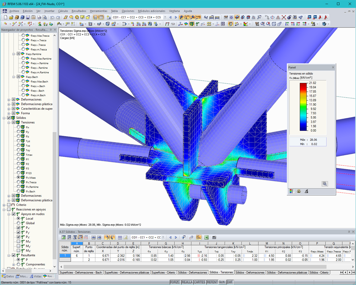Select the Global radio button under Apoyos en nudos
Viewport: 356px width, 285px height.
(x=19, y=223)
